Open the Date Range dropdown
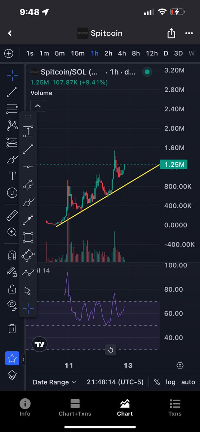Viewport: 200px width, 432px height. pyautogui.click(x=54, y=382)
